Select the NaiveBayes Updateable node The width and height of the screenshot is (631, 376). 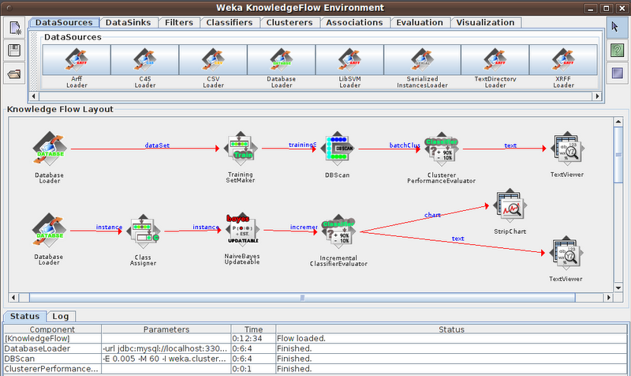point(242,230)
